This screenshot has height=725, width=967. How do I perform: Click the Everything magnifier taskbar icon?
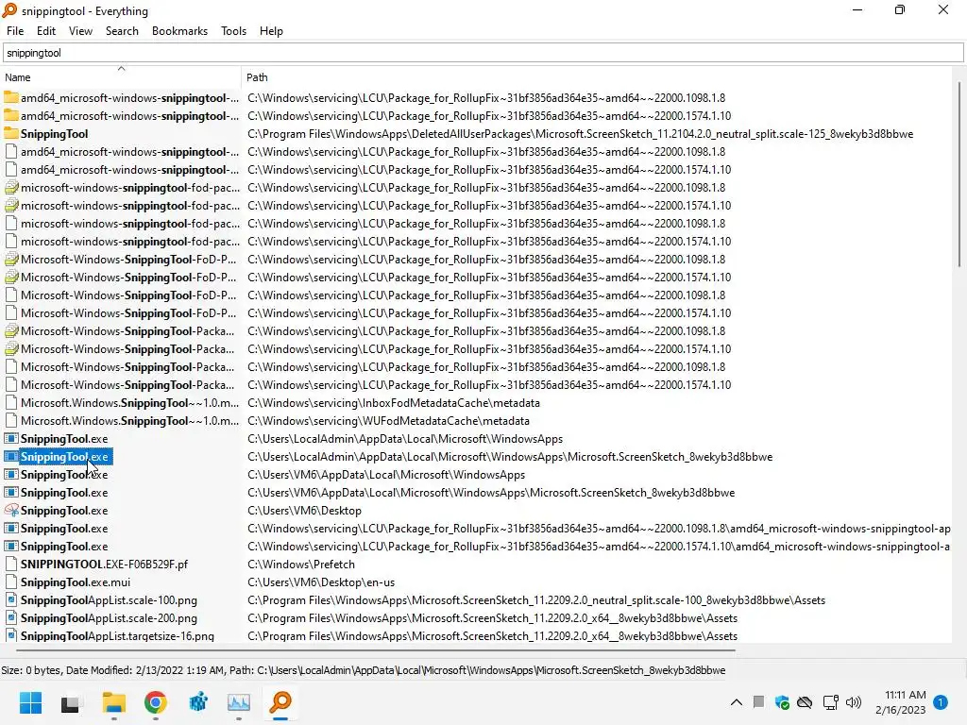pyautogui.click(x=280, y=702)
